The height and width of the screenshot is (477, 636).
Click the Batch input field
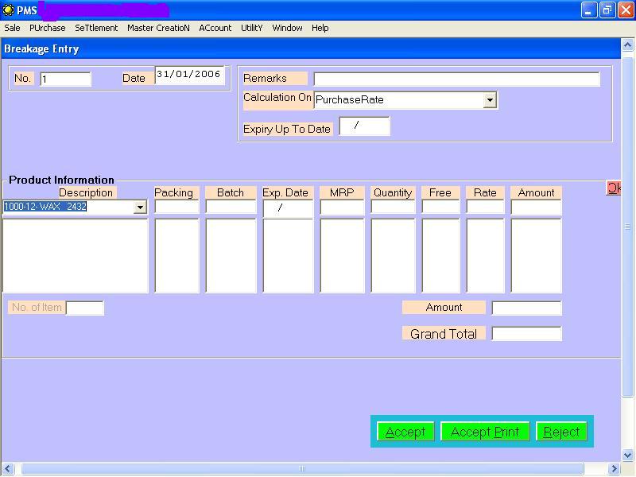click(231, 207)
